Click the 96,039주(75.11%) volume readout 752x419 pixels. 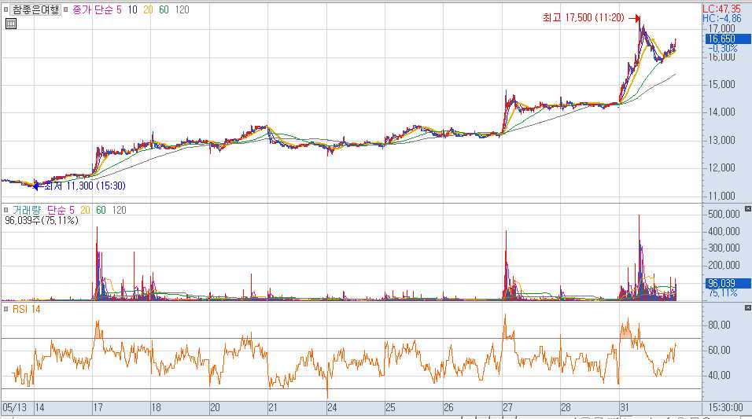[41, 221]
